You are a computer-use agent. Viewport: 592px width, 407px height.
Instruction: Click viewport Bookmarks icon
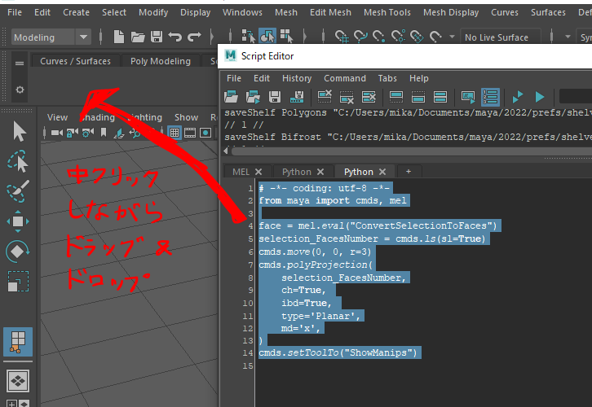103,133
